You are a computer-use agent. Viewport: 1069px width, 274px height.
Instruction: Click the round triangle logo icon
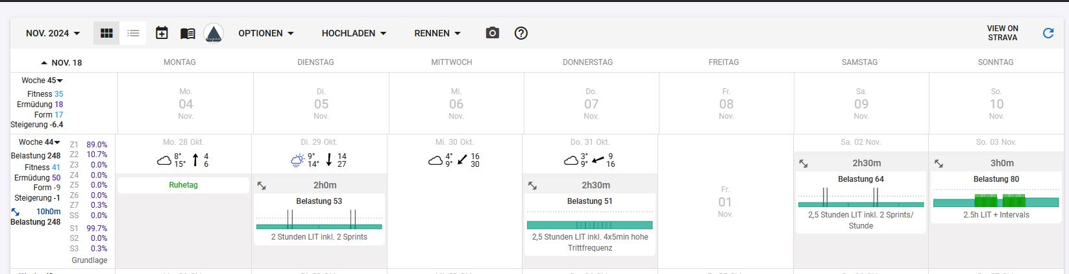coord(214,33)
